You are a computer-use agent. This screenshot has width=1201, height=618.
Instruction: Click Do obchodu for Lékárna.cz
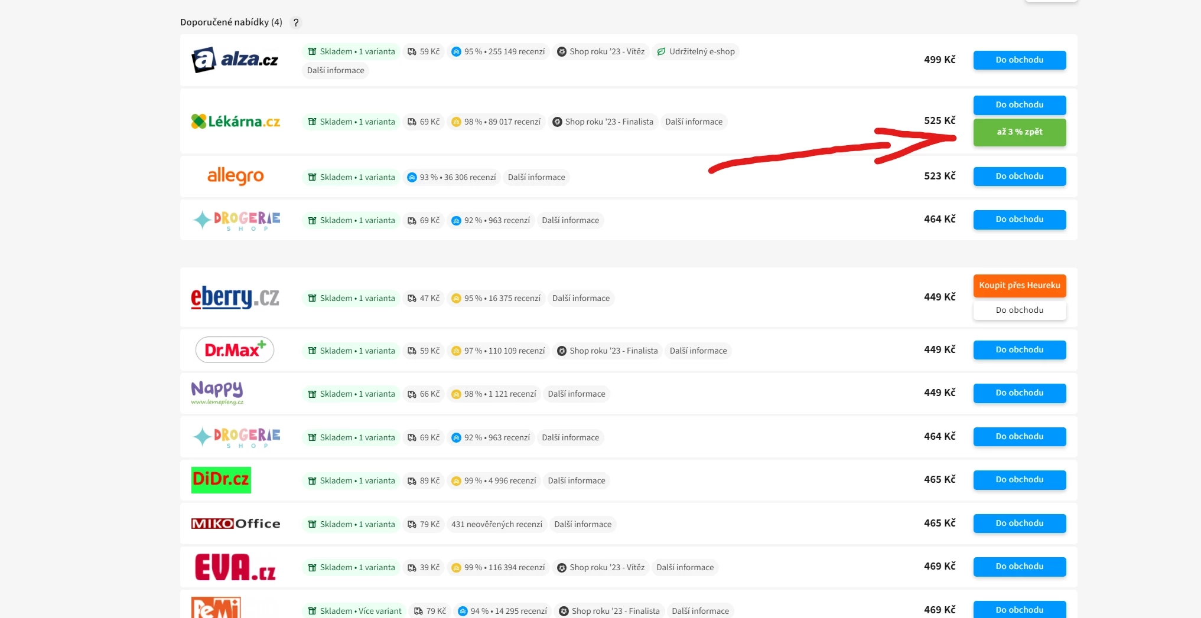(x=1020, y=105)
